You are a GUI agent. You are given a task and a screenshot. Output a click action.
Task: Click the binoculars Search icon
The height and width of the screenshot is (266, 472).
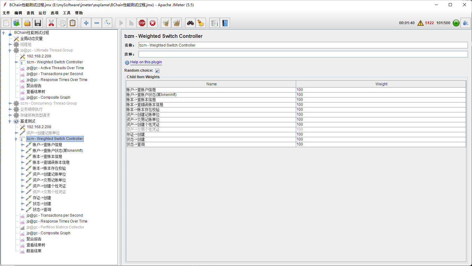[x=190, y=23]
